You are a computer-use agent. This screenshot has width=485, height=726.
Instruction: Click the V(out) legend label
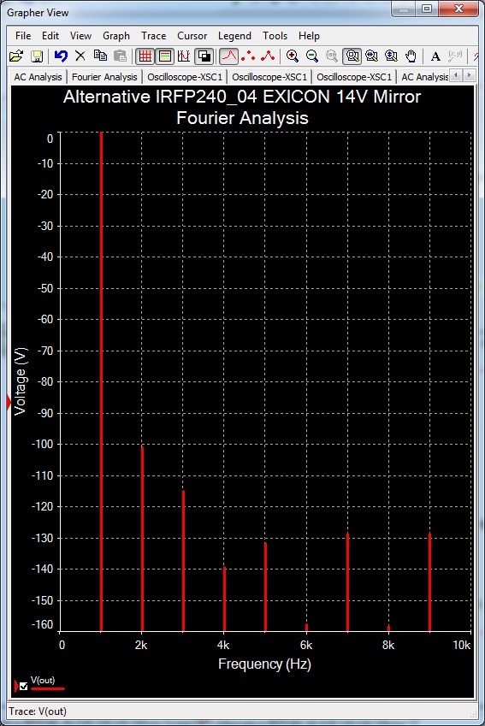[x=43, y=680]
